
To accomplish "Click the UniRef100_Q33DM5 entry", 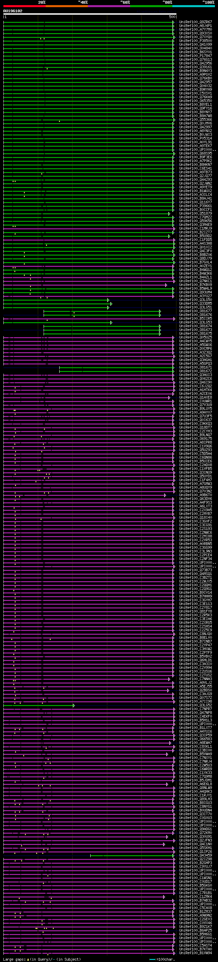I will coord(196,303).
